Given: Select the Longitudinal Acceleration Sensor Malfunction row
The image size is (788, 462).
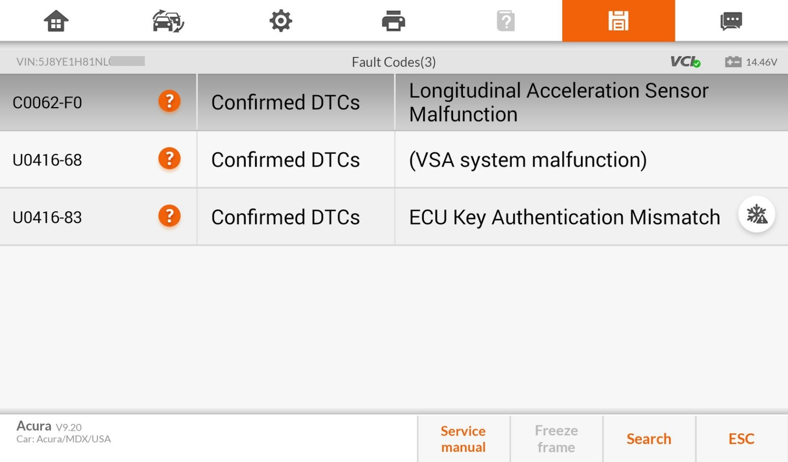Looking at the screenshot, I should 558,102.
